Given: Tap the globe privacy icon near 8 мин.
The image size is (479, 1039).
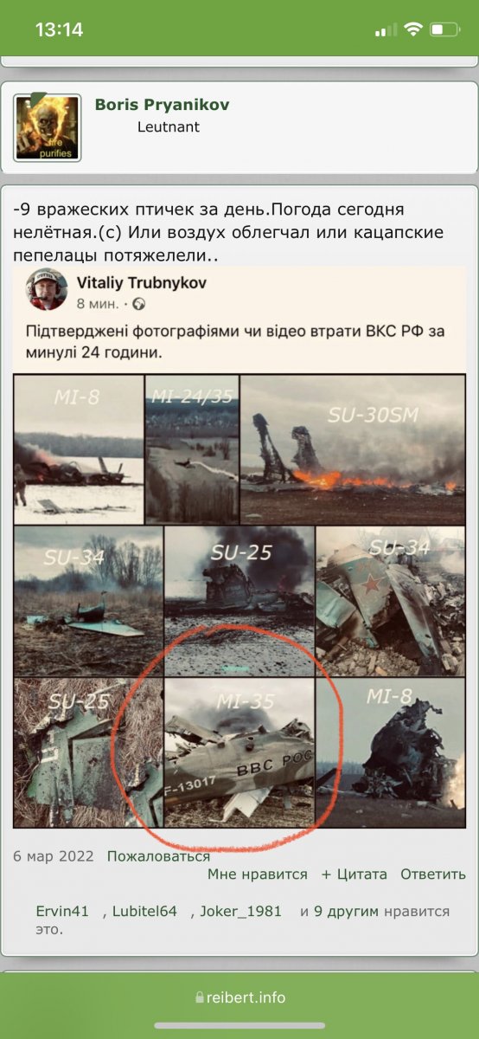Looking at the screenshot, I should coord(139,304).
